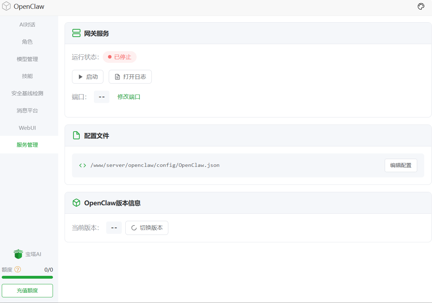The height and width of the screenshot is (303, 432).
Task: Open the log via 打开日志
Action: tap(130, 77)
